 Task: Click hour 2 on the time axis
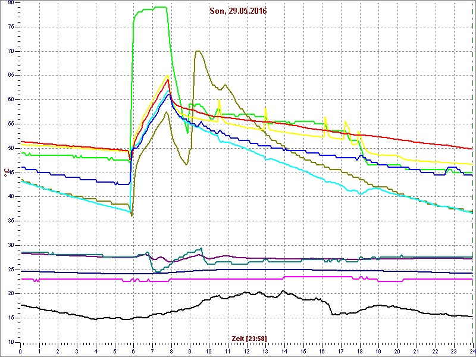pos(58,350)
